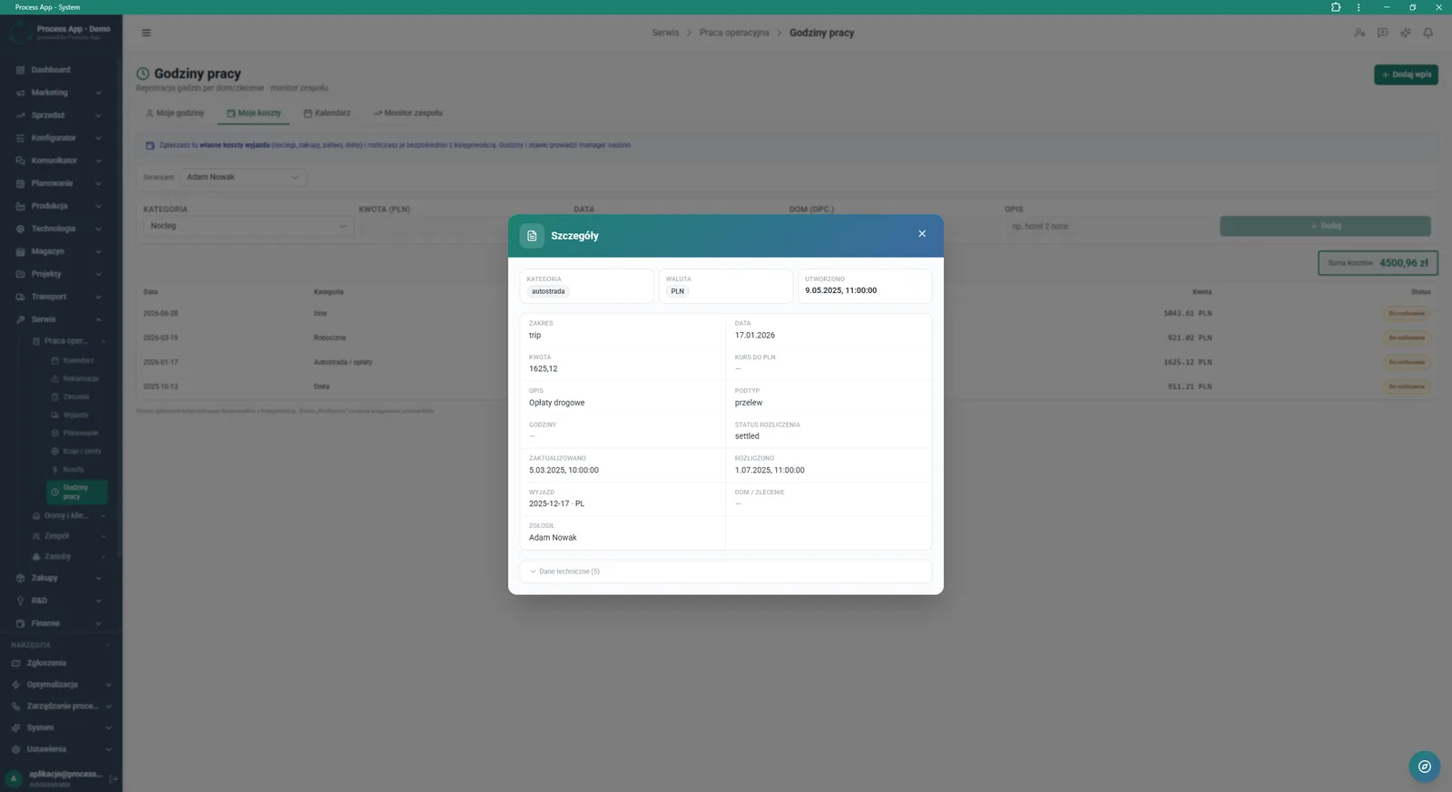Collapse the Serwis sidebar menu
The height and width of the screenshot is (792, 1452).
point(59,319)
